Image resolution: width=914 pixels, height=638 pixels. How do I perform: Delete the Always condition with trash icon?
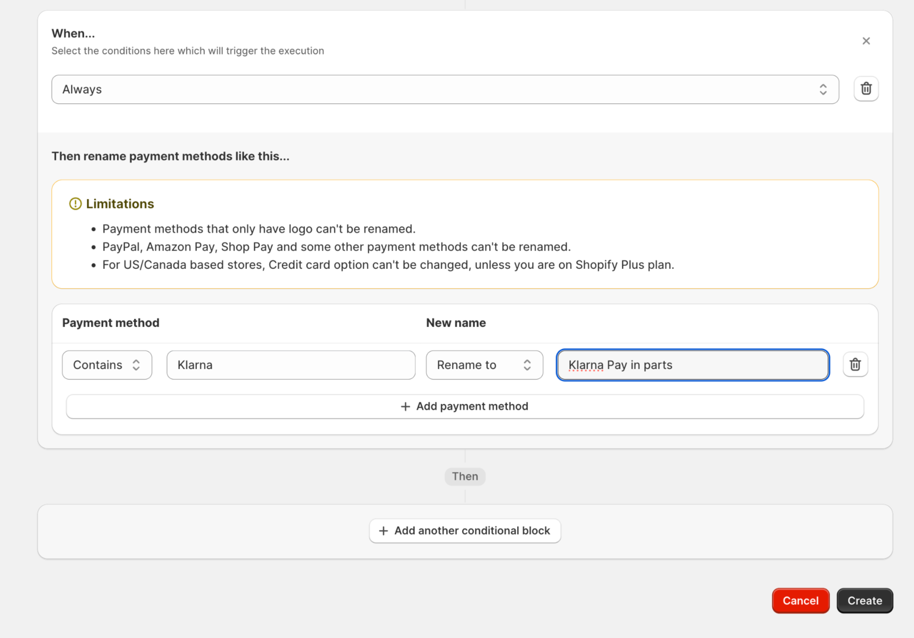pyautogui.click(x=866, y=89)
